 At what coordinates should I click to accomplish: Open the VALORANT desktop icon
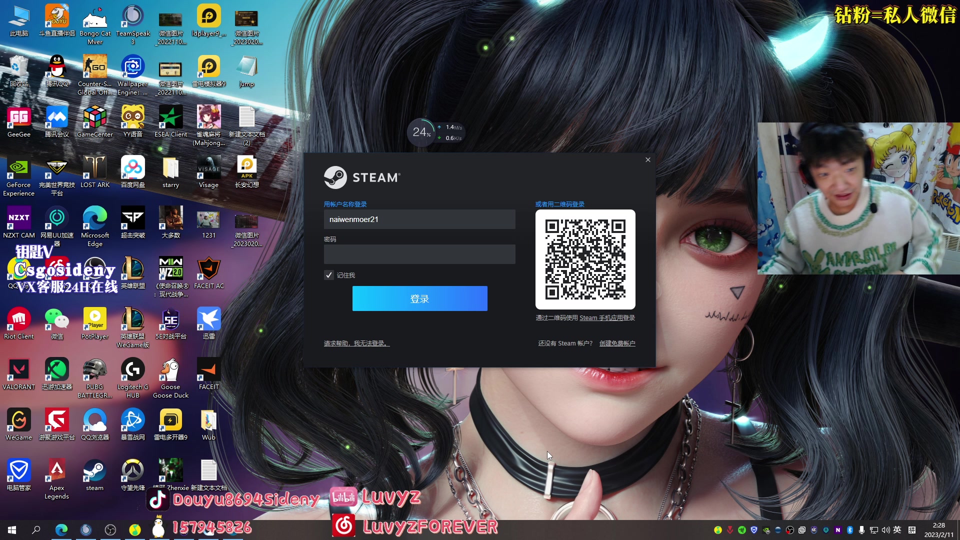pos(19,370)
